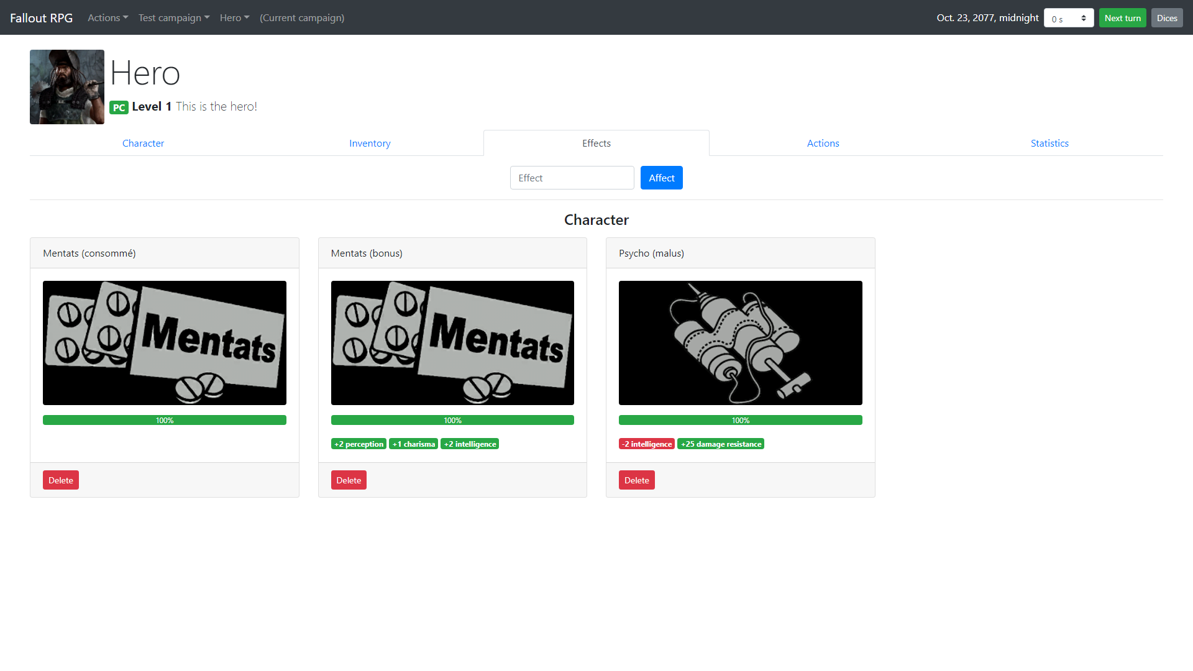Delete the Mentats (bonus) effect
1193x671 pixels.
tap(349, 480)
